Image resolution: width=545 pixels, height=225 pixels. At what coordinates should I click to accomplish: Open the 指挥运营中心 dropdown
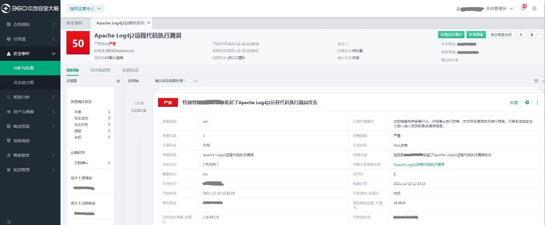pos(86,9)
